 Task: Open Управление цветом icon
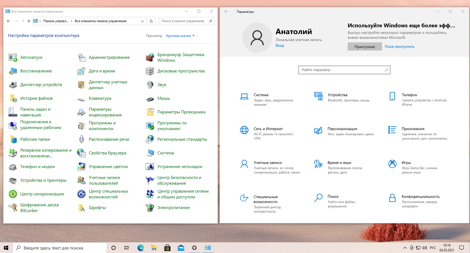point(81,167)
